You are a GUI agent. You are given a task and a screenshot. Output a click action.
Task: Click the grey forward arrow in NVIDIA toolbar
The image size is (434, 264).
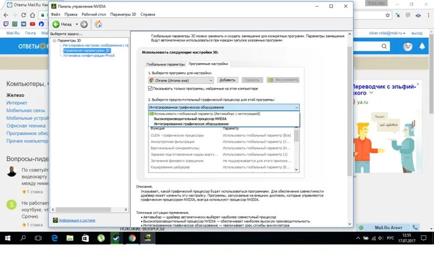point(84,24)
